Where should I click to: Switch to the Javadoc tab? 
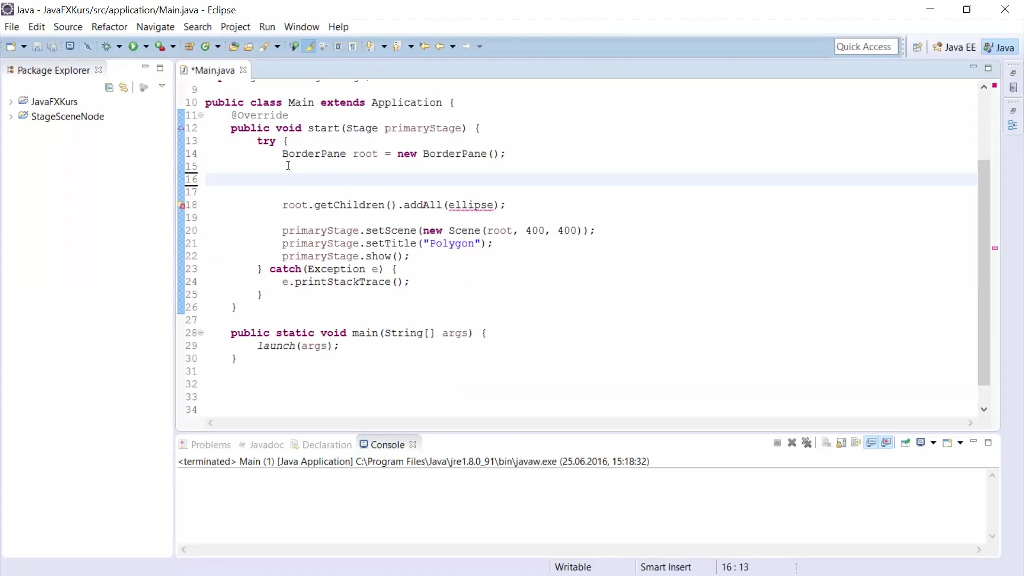(261, 444)
